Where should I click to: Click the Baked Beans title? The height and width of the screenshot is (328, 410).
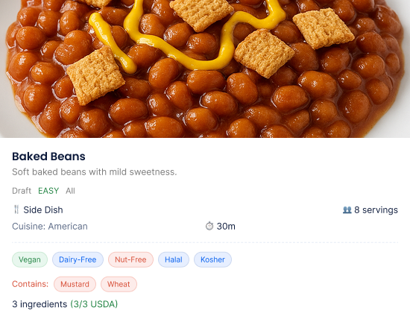[48, 157]
